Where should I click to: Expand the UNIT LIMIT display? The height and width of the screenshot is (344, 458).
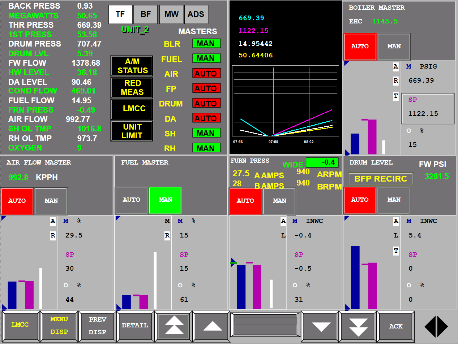(x=132, y=131)
